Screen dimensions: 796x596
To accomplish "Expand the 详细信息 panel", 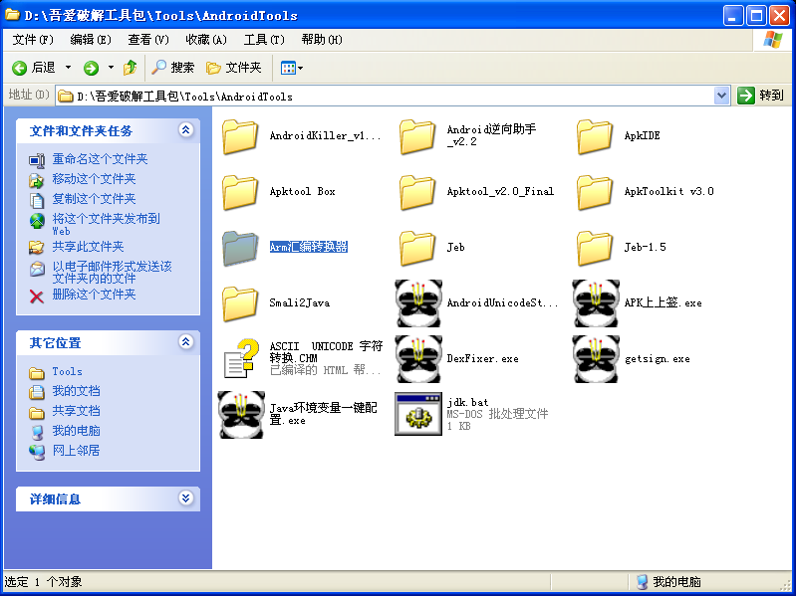I will click(186, 498).
